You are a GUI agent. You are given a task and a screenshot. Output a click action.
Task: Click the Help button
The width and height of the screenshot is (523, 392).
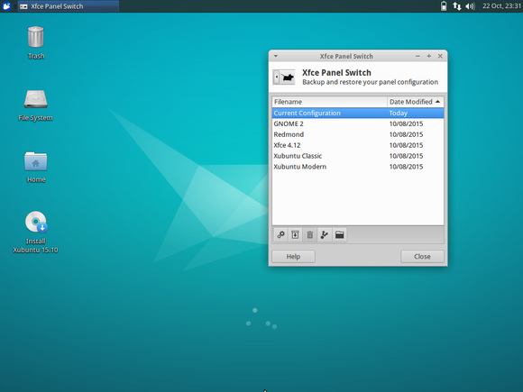point(294,256)
